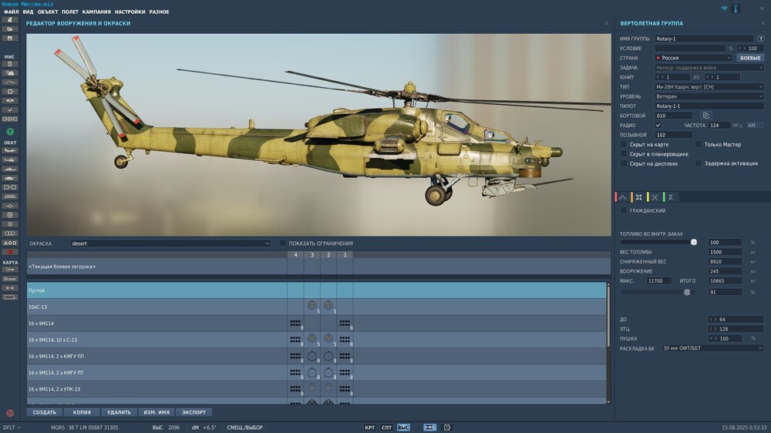Click the green circular icon in left toolbar
The image size is (771, 433).
(10, 132)
